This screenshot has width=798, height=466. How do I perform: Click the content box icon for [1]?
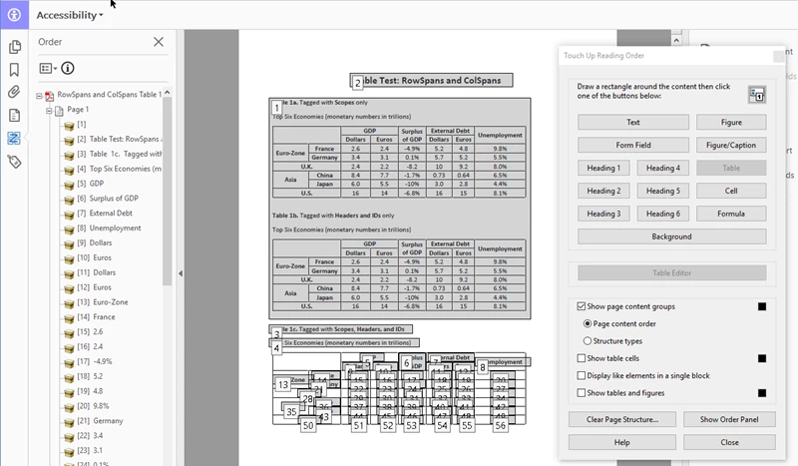click(x=69, y=126)
